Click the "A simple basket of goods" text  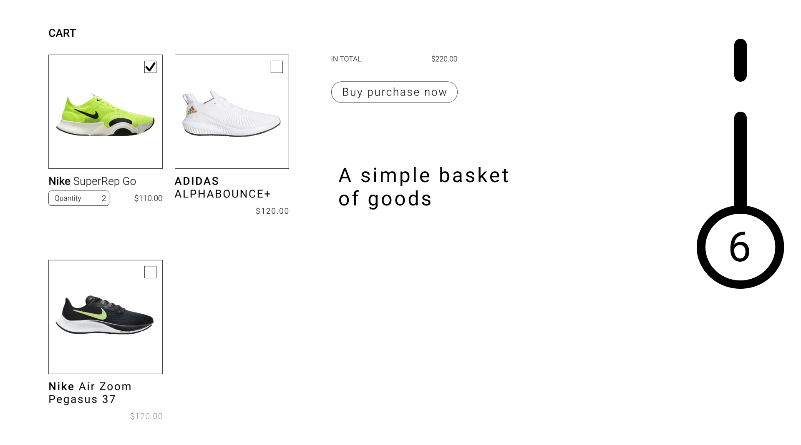423,187
